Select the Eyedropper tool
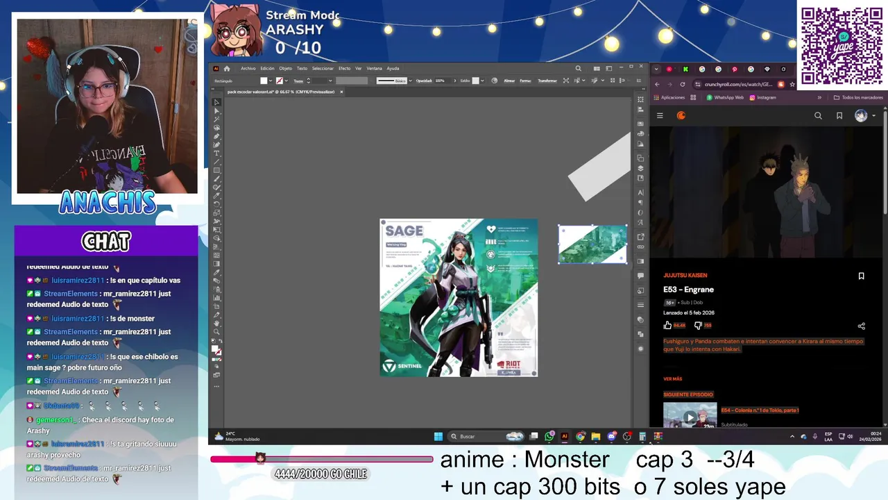 tap(216, 272)
